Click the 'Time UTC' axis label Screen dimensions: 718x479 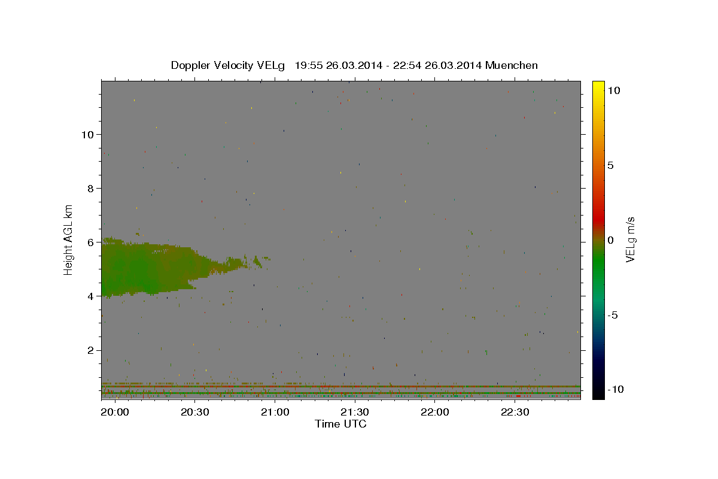340,424
